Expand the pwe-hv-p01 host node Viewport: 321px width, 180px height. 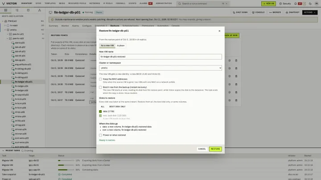(x=8, y=34)
